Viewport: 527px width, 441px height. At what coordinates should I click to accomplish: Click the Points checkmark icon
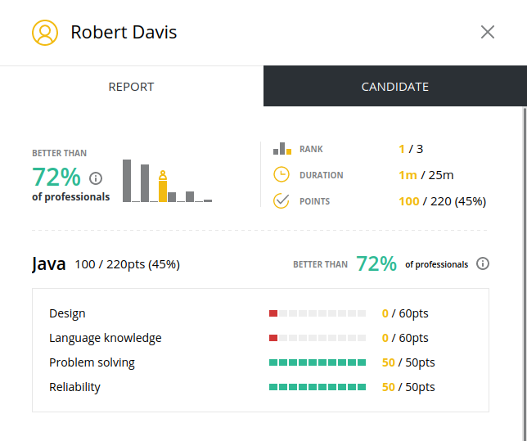(x=282, y=200)
